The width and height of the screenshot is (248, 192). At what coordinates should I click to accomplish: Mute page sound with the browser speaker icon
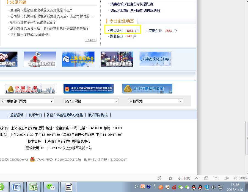click(x=227, y=178)
